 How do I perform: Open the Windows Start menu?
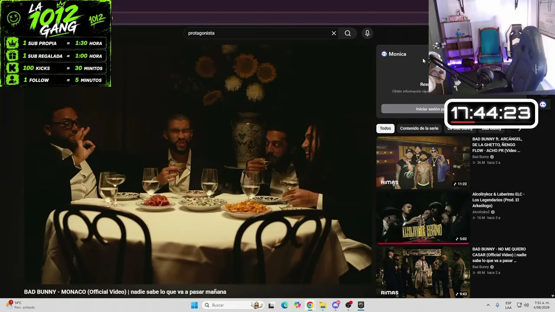pyautogui.click(x=194, y=305)
